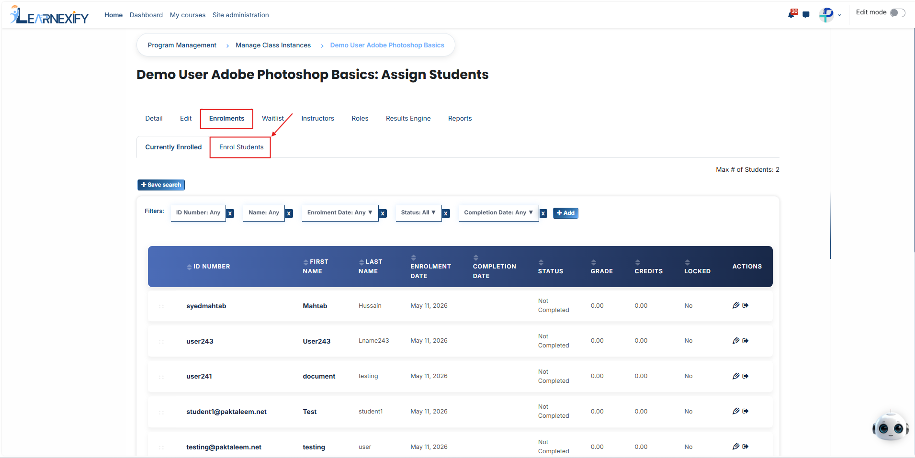Screen dimensions: 915x458
Task: Sort table by Status column
Action: coord(551,267)
